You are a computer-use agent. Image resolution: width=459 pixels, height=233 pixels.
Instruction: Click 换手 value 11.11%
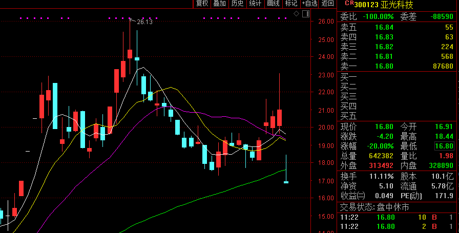point(382,177)
